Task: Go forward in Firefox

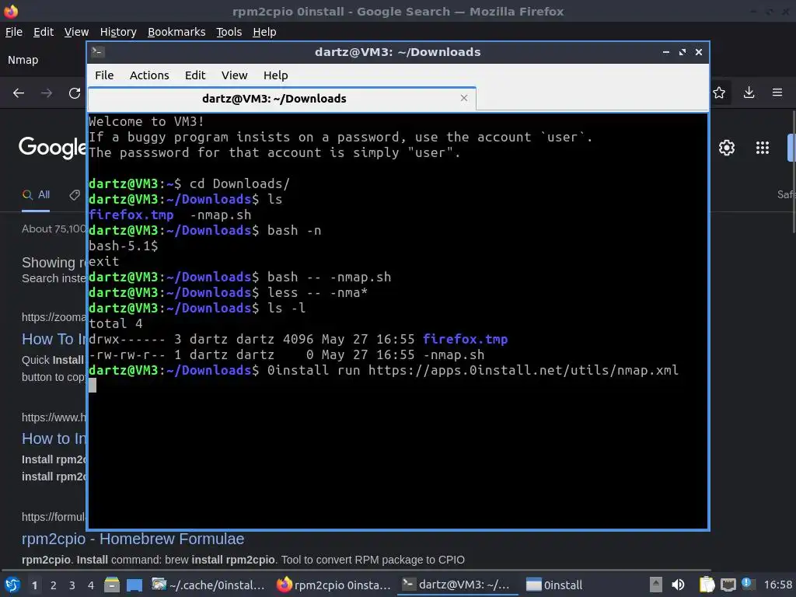Action: 47,93
